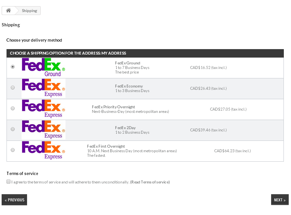The width and height of the screenshot is (291, 215).
Task: Click the Next button
Action: 280,200
